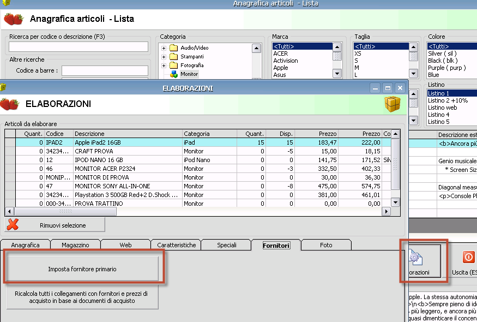Click the strawberry logo in ELABORAZIONI window

[x=9, y=104]
